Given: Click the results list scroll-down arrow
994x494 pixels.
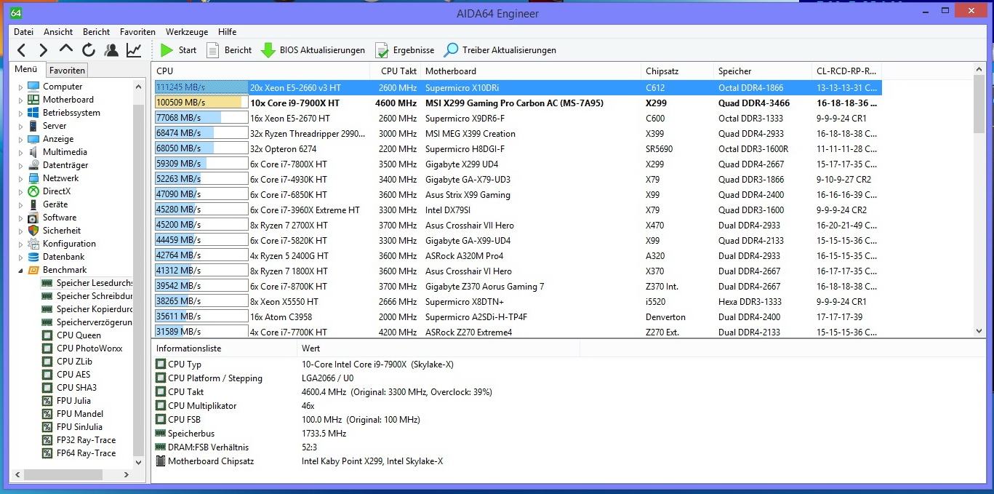Looking at the screenshot, I should tap(979, 331).
